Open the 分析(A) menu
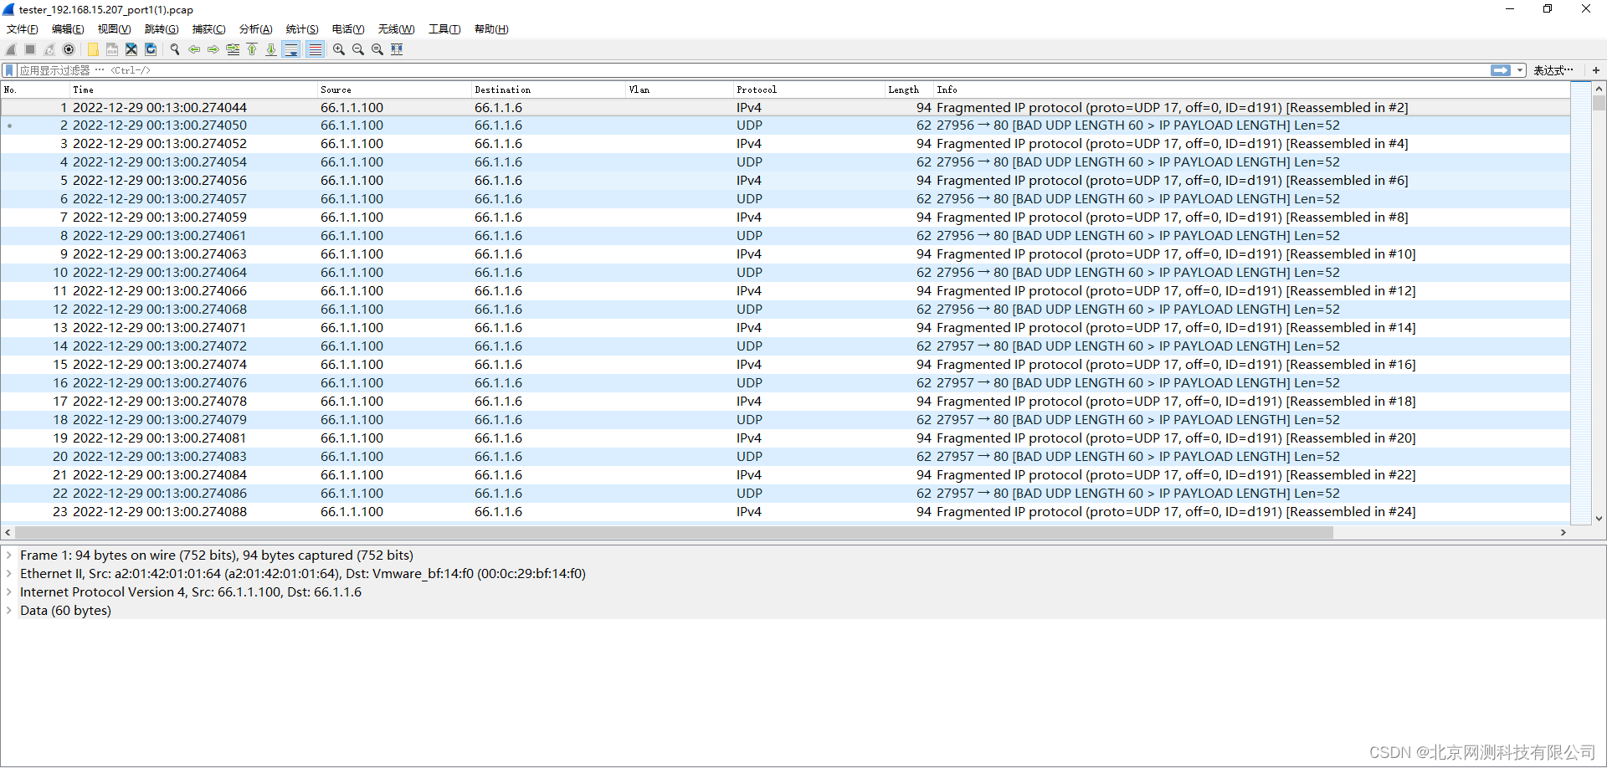Viewport: 1607px width, 768px height. (x=255, y=29)
